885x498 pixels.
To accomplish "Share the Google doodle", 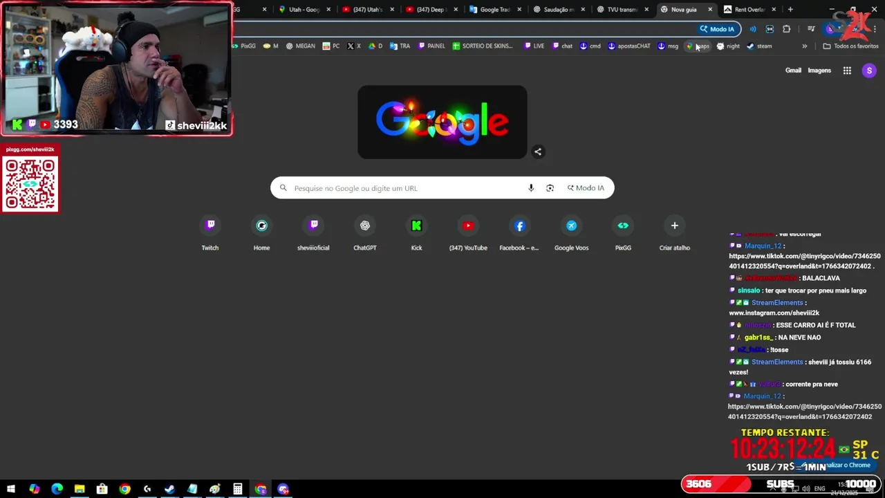I will click(538, 151).
